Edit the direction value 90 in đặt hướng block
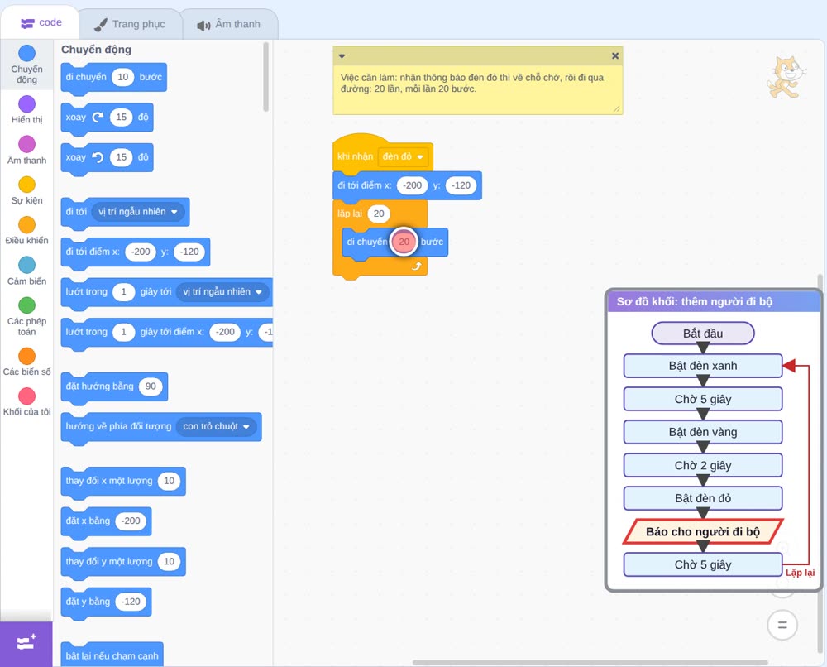The height and width of the screenshot is (667, 827). coord(151,386)
